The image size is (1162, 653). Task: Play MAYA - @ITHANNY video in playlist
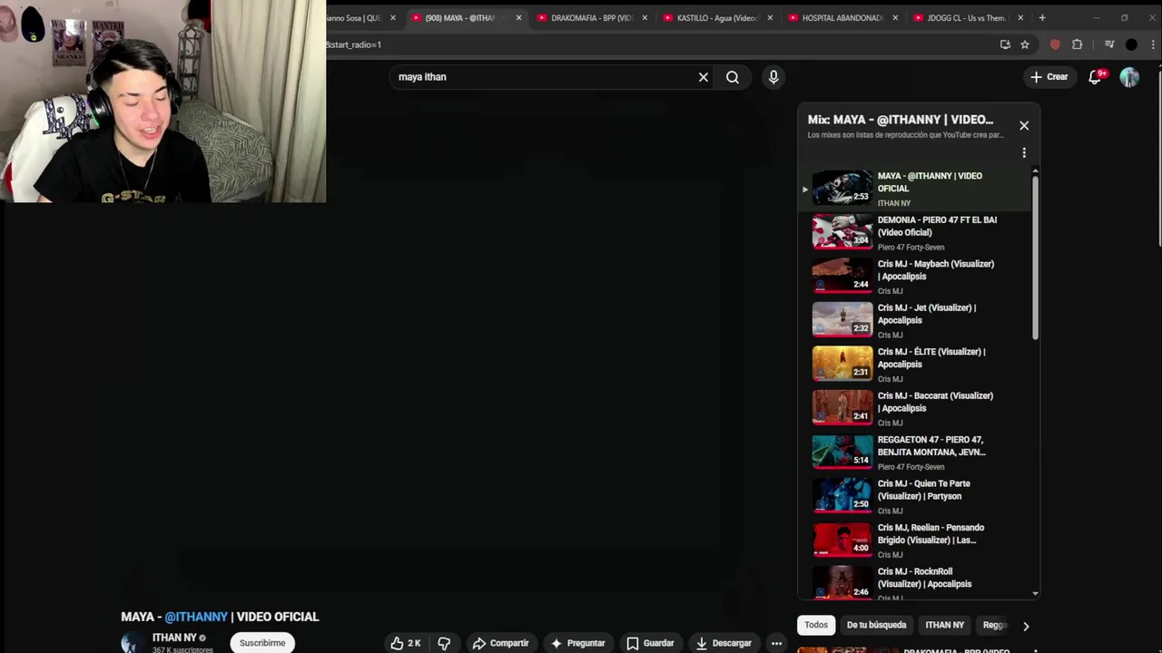915,189
